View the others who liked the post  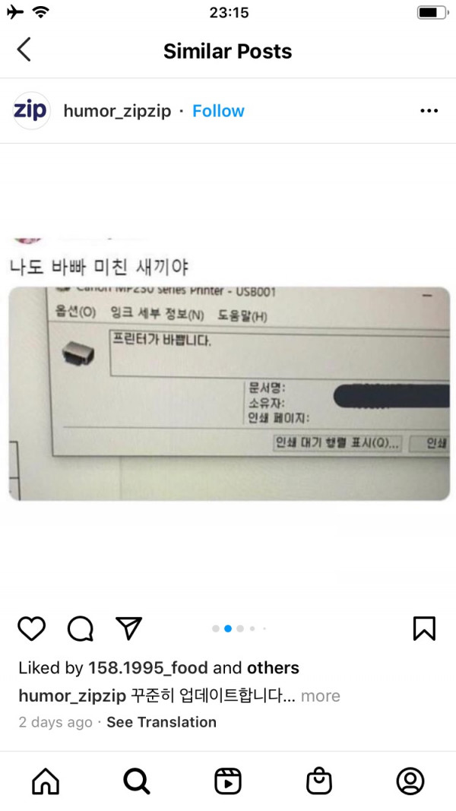point(273,668)
